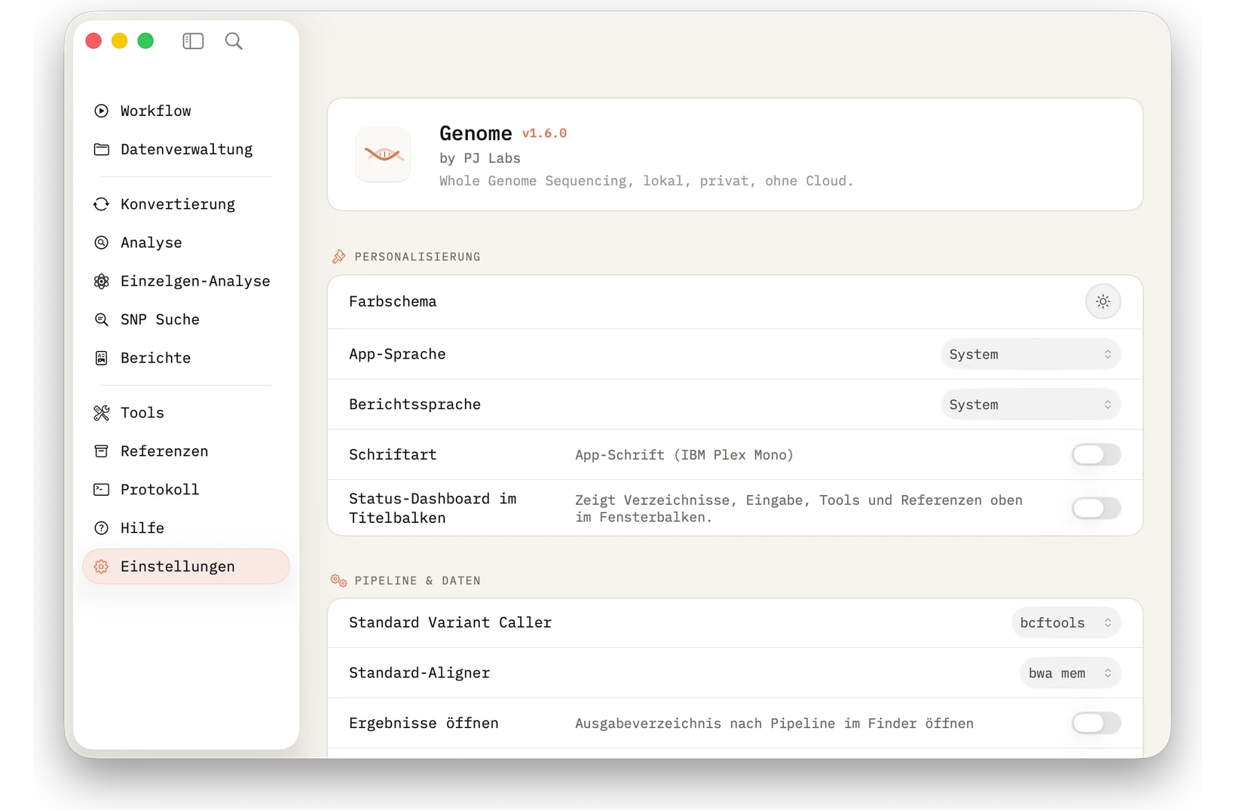Open the App-Sprache dropdown
This screenshot has width=1236, height=810.
pyautogui.click(x=1030, y=354)
